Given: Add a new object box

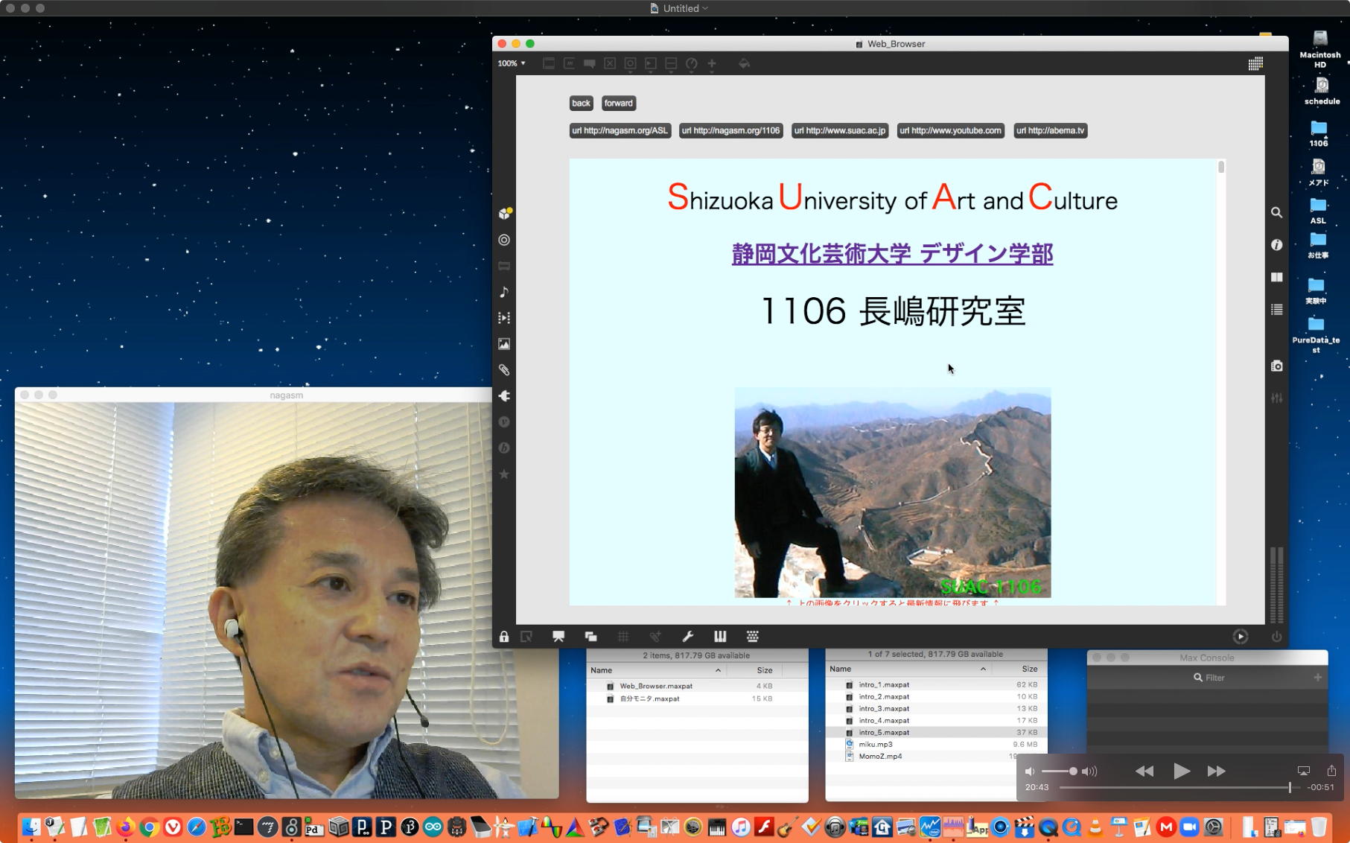Looking at the screenshot, I should tap(549, 63).
